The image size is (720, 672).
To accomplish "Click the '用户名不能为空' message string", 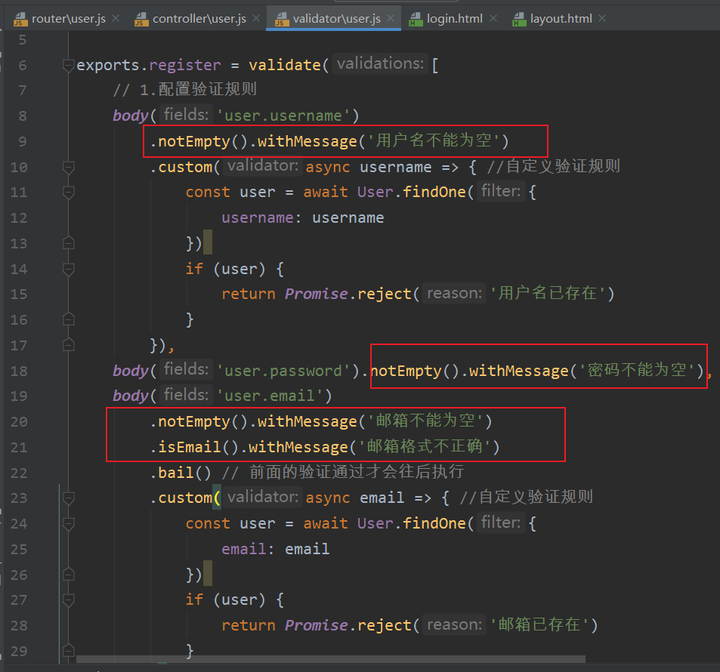I will click(434, 140).
